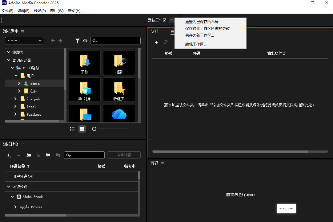333x222 pixels.
Task: Click the import preset icon
Action: (x=48, y=155)
